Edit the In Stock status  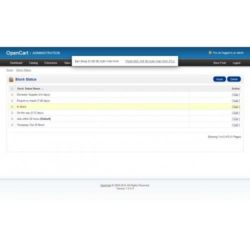(235, 107)
